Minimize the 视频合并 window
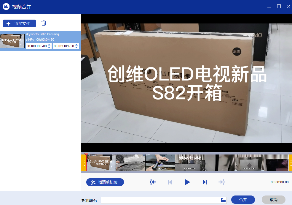The image size is (292, 205). 269,7
